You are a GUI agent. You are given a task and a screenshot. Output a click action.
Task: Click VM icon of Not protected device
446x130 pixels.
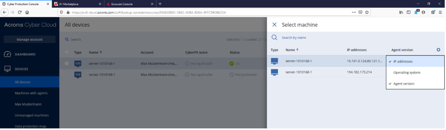[x=78, y=75]
